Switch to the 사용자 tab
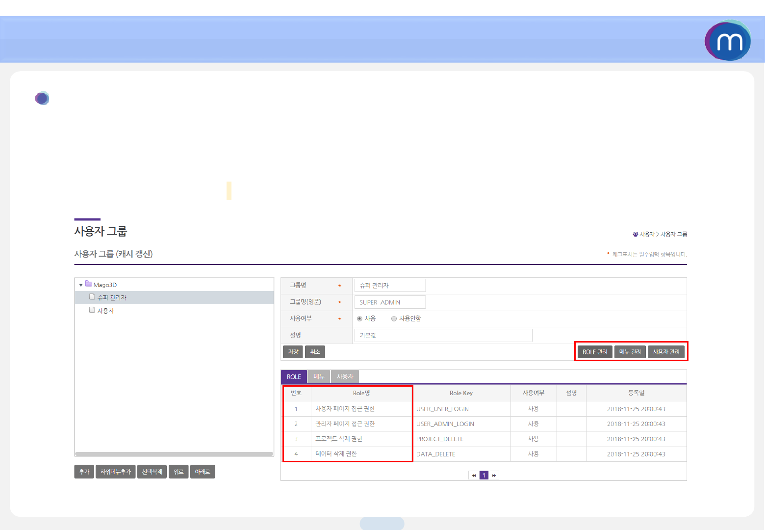765x530 pixels. [x=345, y=377]
